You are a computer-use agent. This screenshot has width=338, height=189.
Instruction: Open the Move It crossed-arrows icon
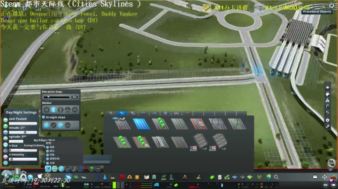[324, 177]
